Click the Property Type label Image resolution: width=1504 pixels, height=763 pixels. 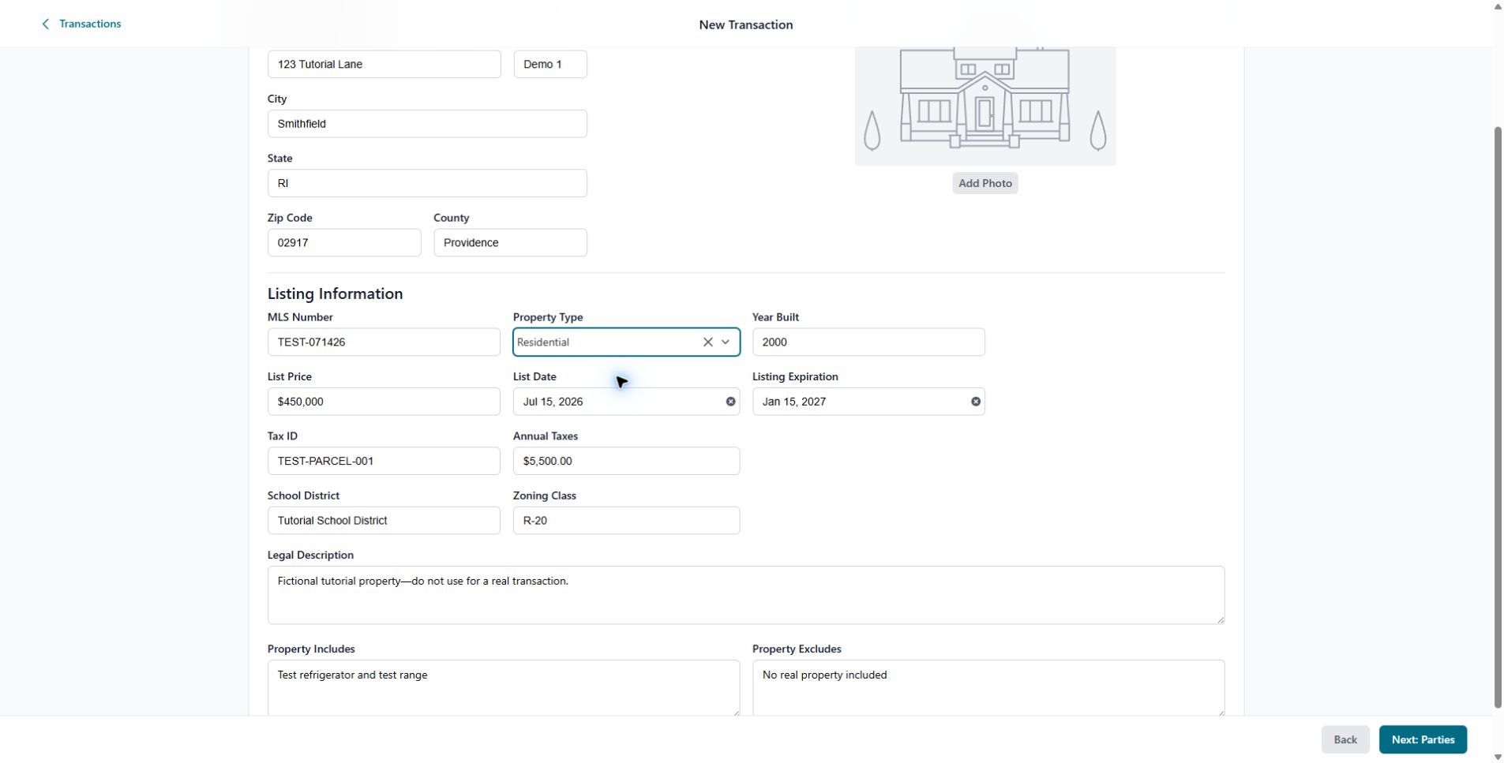(x=548, y=317)
